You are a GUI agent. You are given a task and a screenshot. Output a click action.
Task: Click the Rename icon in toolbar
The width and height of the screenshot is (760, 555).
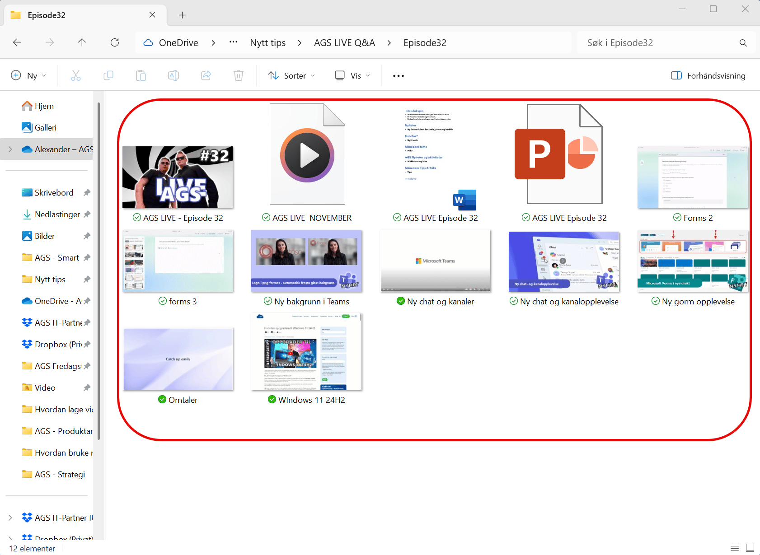174,75
